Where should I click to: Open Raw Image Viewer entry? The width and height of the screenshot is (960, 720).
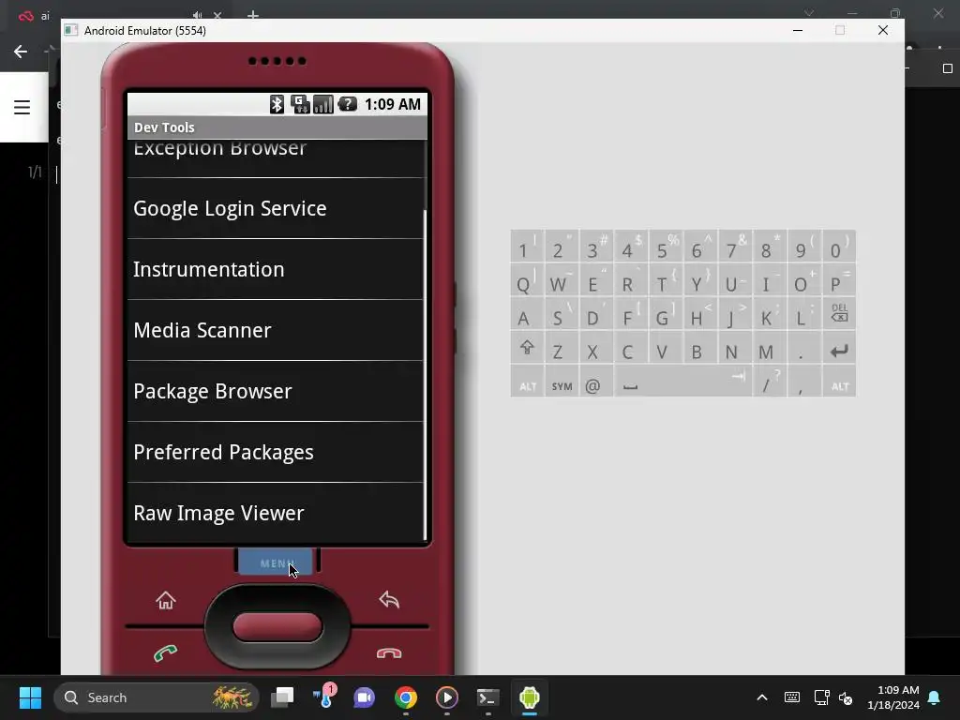point(275,513)
